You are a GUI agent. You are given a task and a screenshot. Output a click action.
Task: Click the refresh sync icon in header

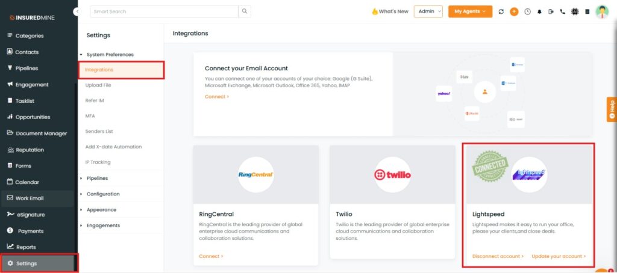(x=501, y=12)
